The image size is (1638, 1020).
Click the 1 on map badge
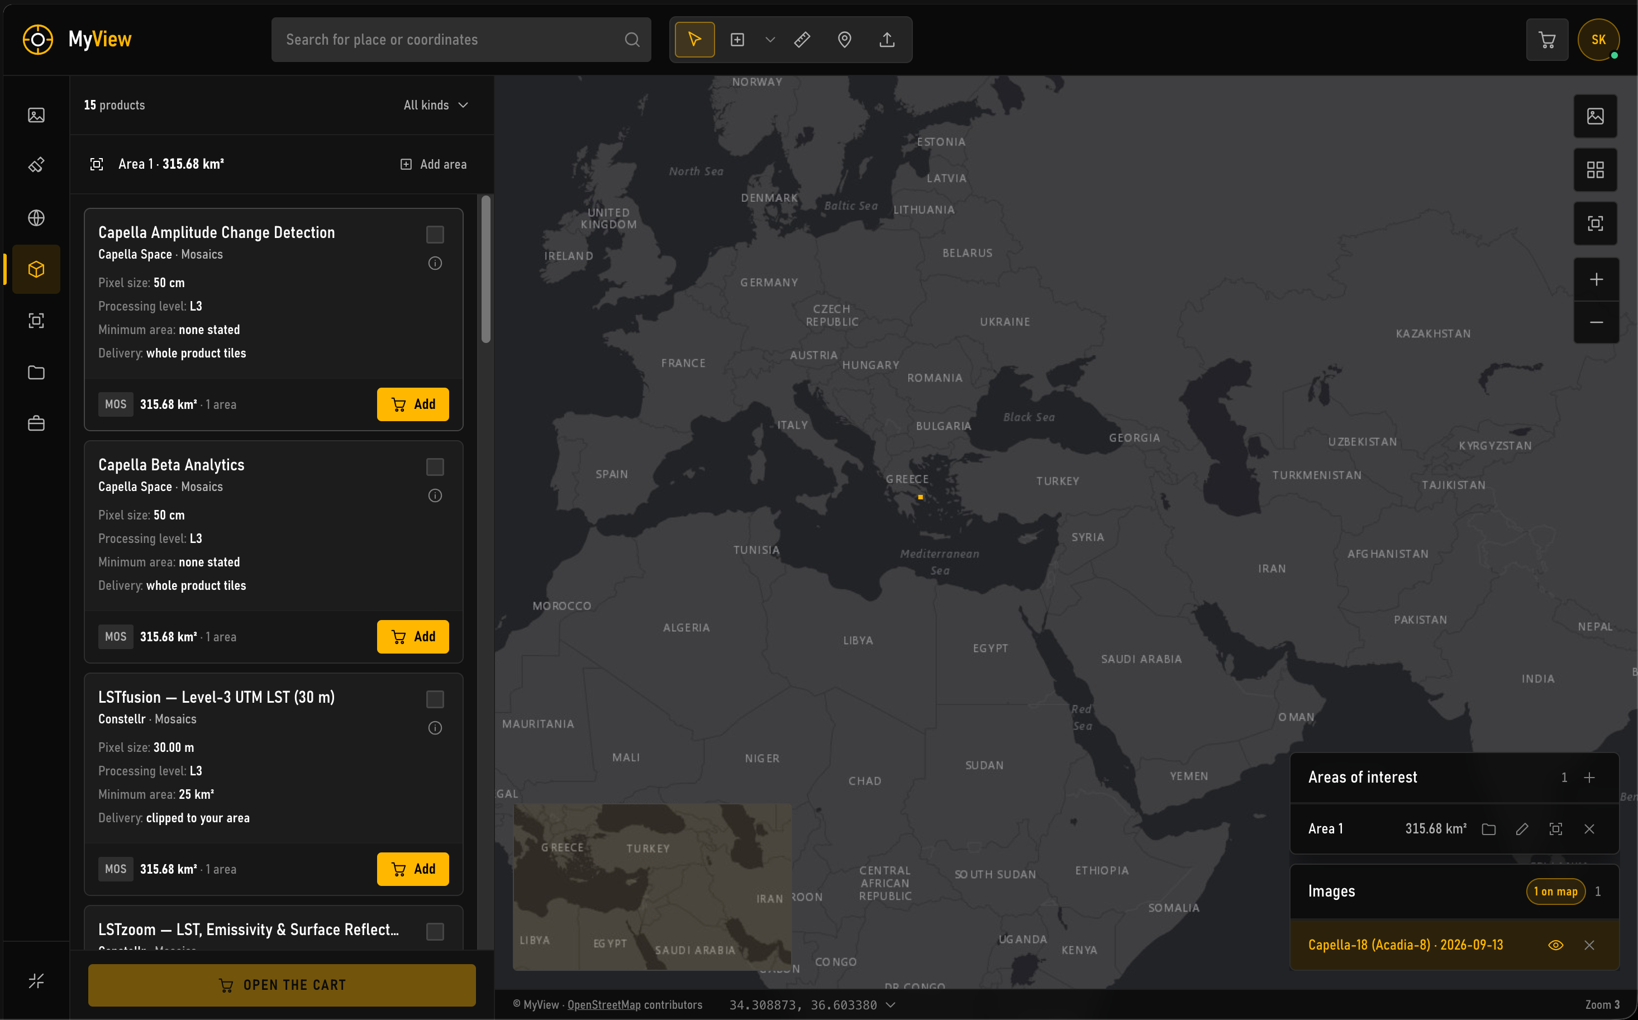[1556, 892]
